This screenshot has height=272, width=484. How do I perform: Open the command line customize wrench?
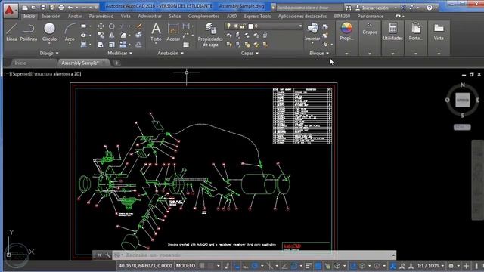point(107,255)
